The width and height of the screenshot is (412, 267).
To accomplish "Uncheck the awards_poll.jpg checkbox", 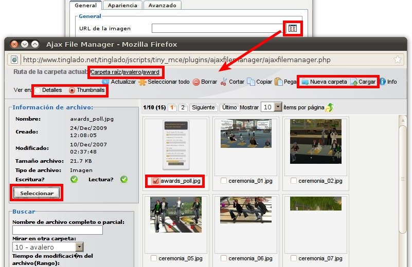I will click(x=156, y=181).
